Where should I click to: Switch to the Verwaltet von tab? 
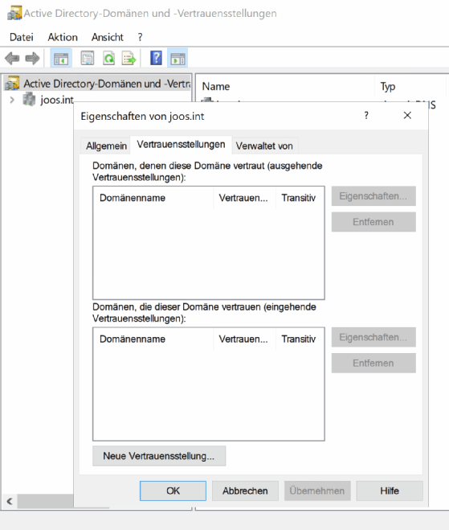264,146
